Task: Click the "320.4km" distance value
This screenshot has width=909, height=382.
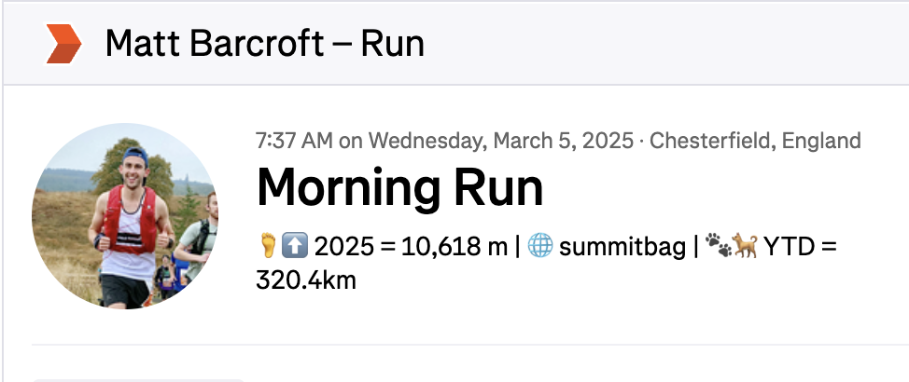Action: [305, 280]
